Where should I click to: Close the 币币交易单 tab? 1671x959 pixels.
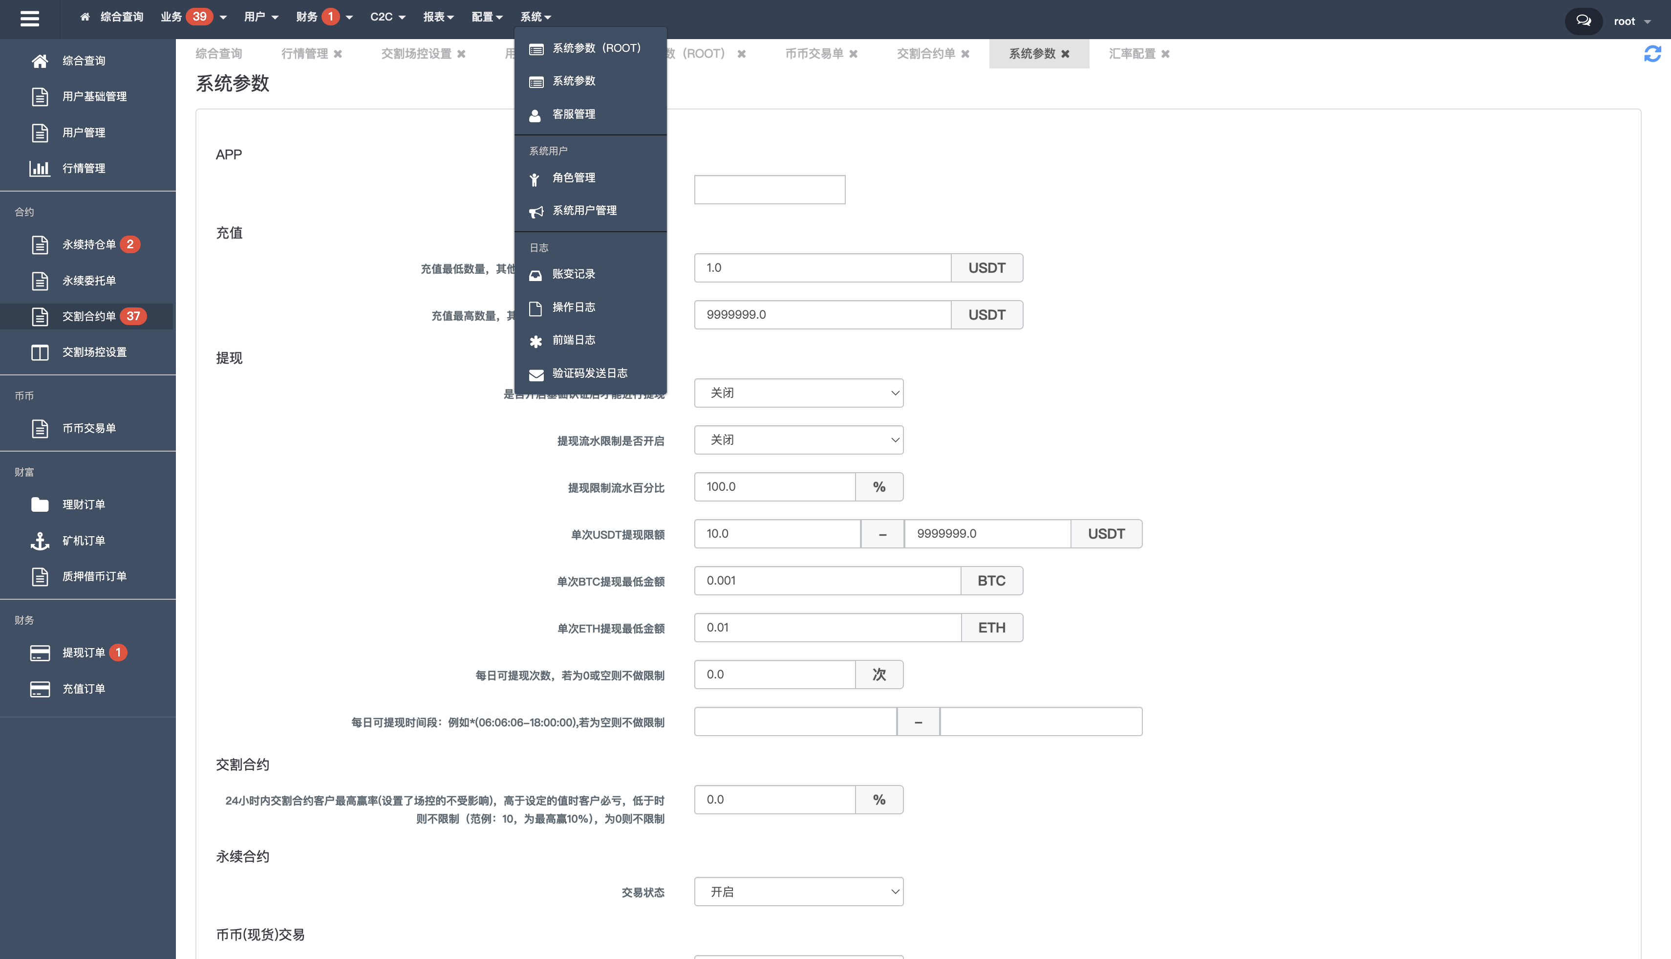854,53
